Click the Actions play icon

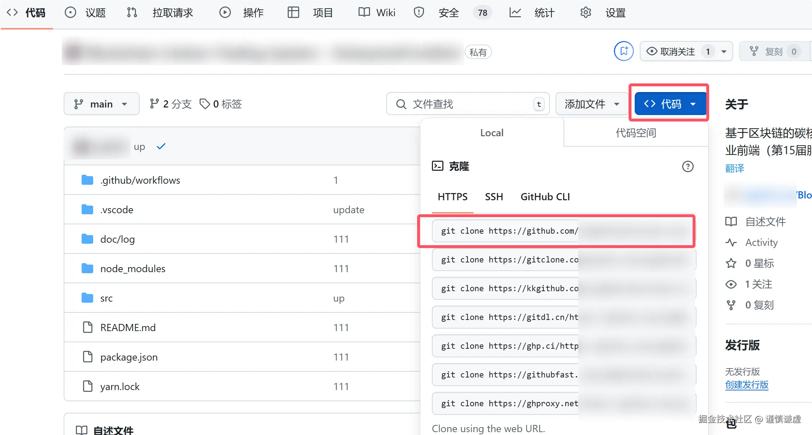pos(225,13)
